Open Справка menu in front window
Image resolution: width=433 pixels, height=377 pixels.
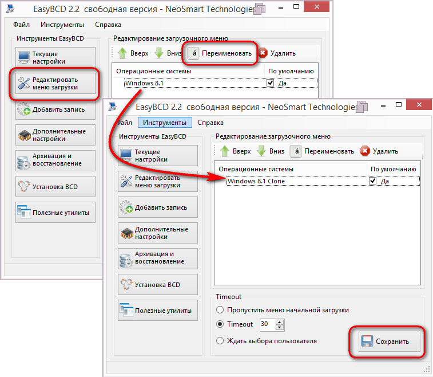(x=210, y=122)
